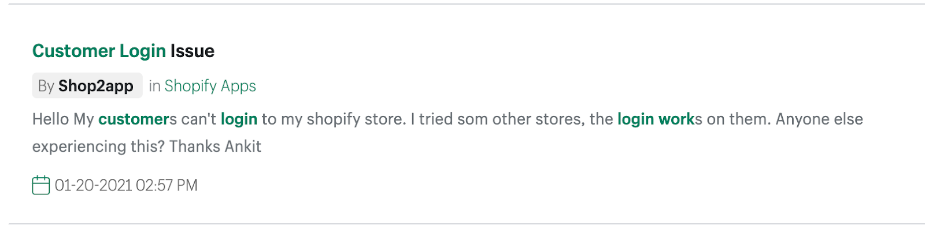The height and width of the screenshot is (233, 925).
Task: Click the "By" label in the author badge
Action: coord(46,86)
